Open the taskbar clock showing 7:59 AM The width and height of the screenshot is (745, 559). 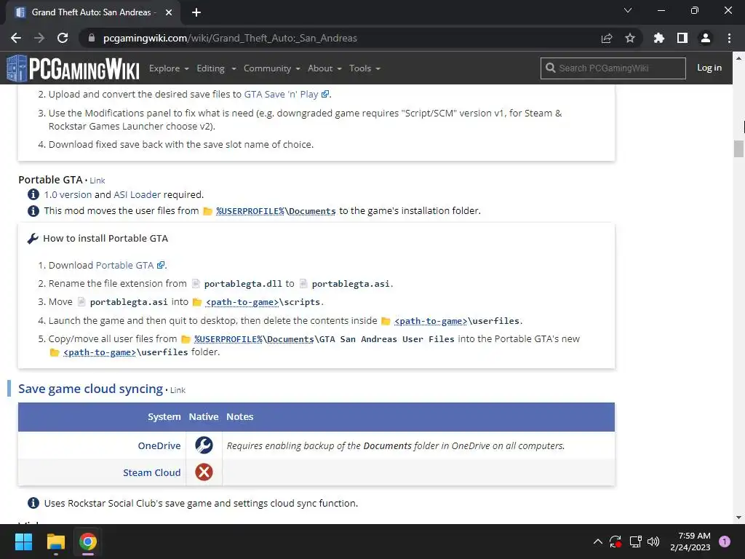coord(690,542)
